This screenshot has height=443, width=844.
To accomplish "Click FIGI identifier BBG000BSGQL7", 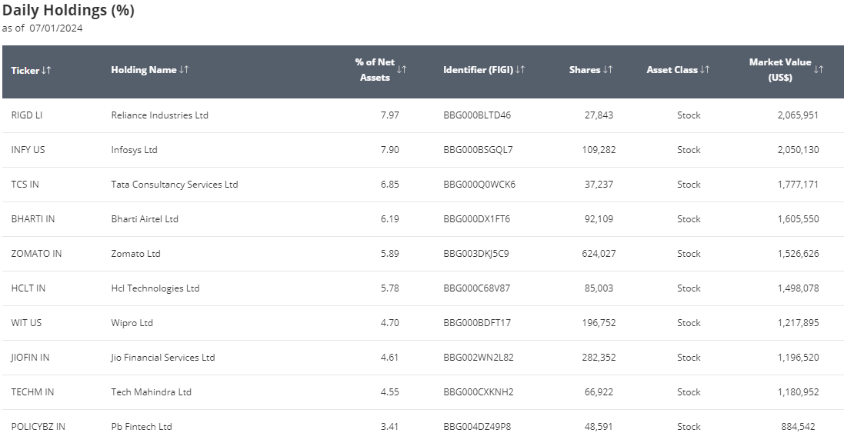I will [x=478, y=150].
